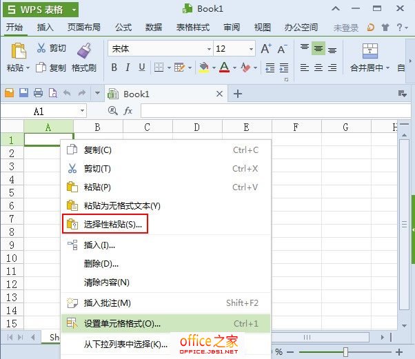Image resolution: width=415 pixels, height=359 pixels.
Task: Toggle underline formatting
Action: coord(142,68)
